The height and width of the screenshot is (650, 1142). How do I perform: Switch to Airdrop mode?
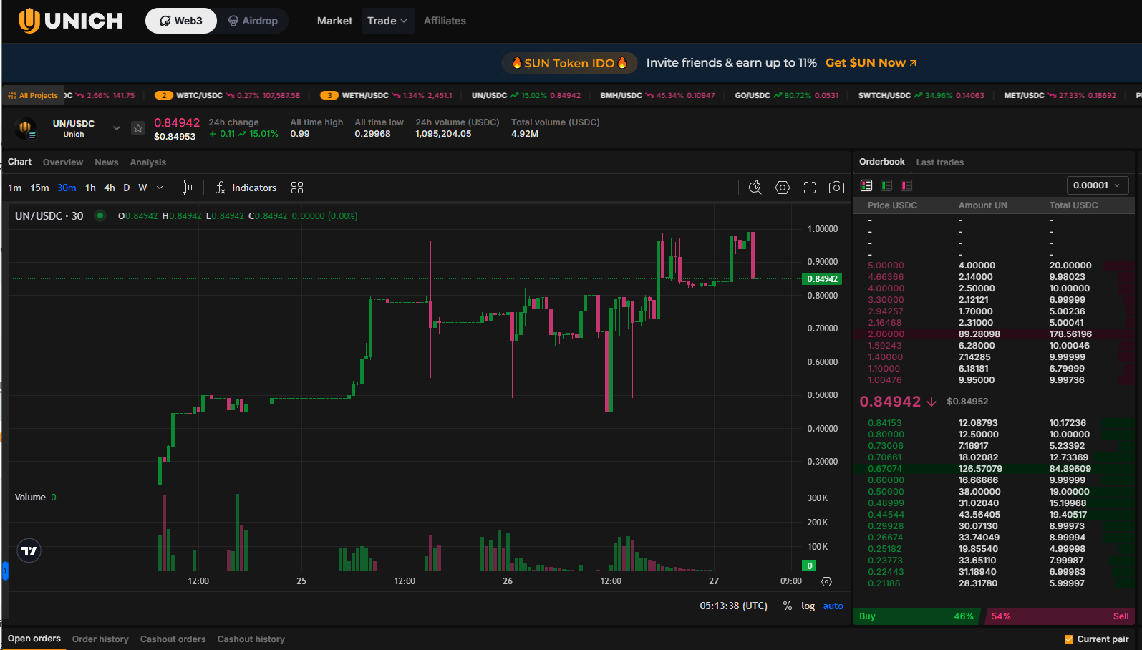point(253,21)
